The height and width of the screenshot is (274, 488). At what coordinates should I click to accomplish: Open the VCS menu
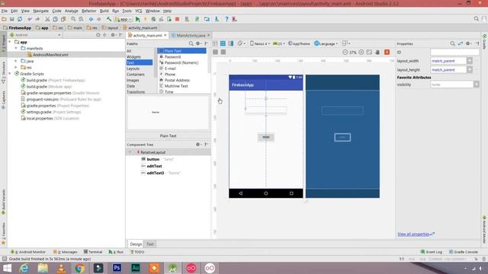(139, 11)
